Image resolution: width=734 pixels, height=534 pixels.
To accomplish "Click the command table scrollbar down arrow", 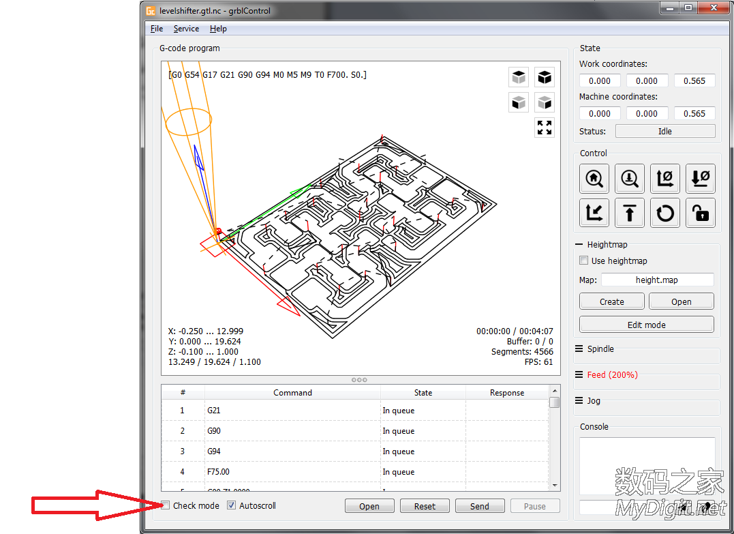I will click(x=555, y=486).
